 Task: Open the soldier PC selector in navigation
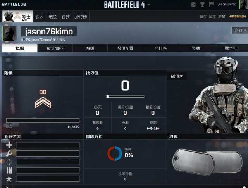point(17,16)
